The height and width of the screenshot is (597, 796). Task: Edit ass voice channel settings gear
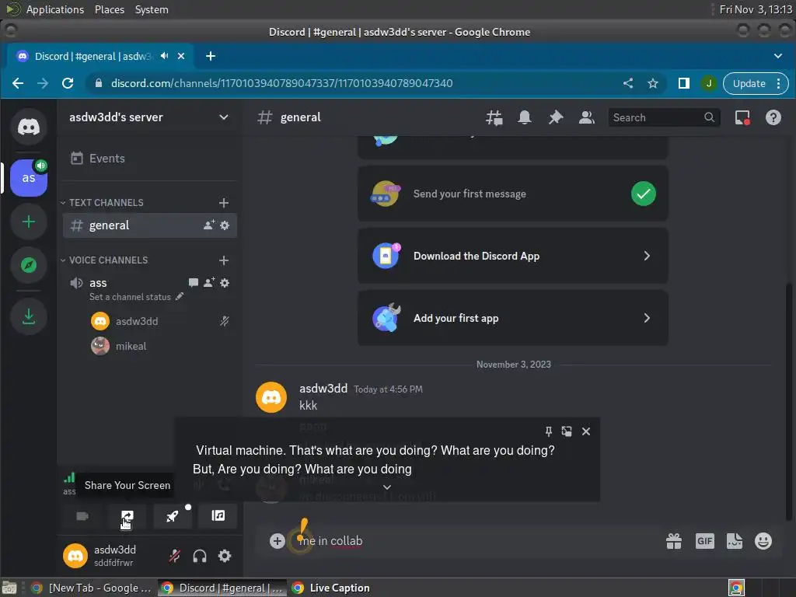pyautogui.click(x=225, y=283)
